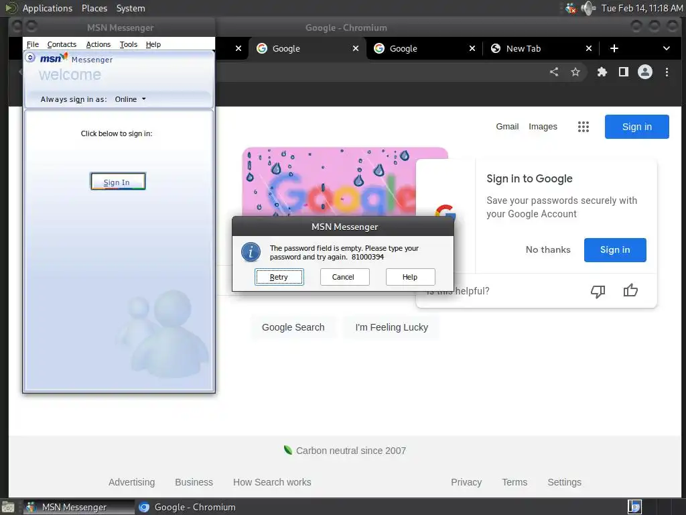Select MSN Messenger in bottom taskbar
The width and height of the screenshot is (686, 515).
click(79, 507)
